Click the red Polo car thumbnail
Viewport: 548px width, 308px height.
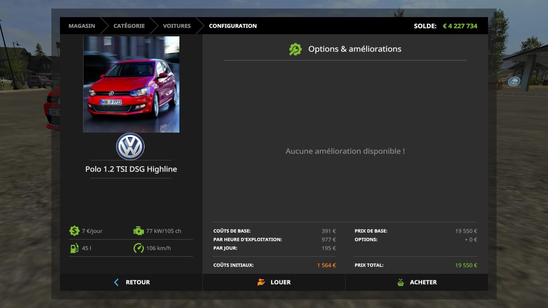coord(131,84)
